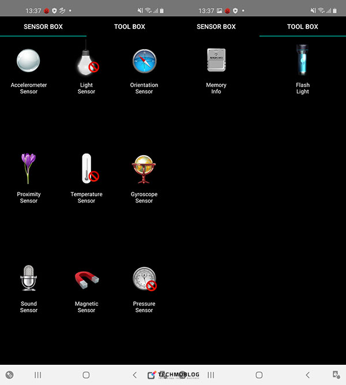Tap back button on right navigation bar
The width and height of the screenshot is (346, 385).
[x=308, y=375]
